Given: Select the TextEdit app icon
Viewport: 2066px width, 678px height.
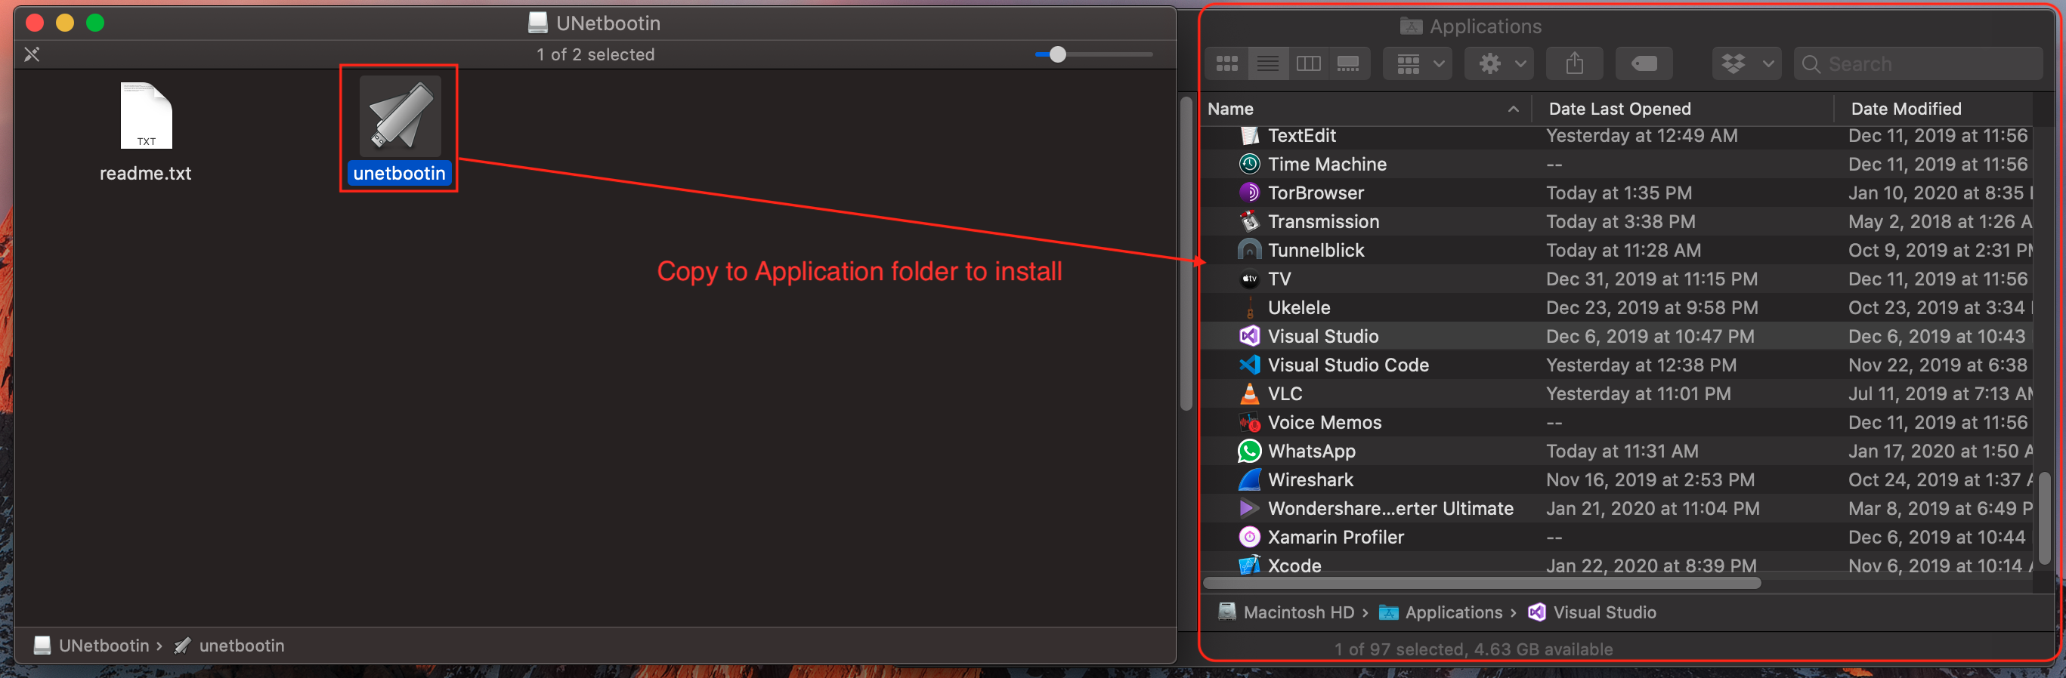Looking at the screenshot, I should (1250, 135).
